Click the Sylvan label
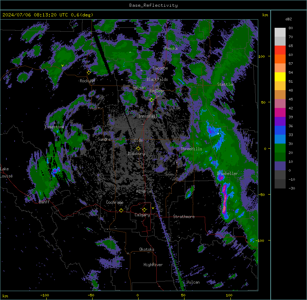Screen dimensions: 307x300 pos(139,87)
